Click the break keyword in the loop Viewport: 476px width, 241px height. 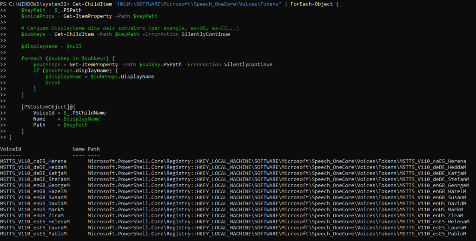tap(53, 83)
